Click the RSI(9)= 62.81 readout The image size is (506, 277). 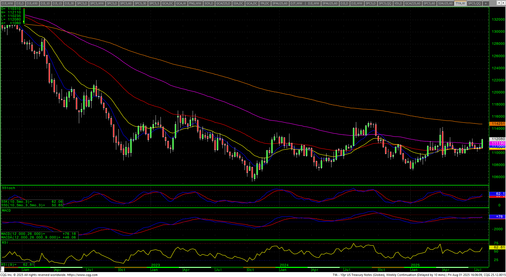coord(18,265)
